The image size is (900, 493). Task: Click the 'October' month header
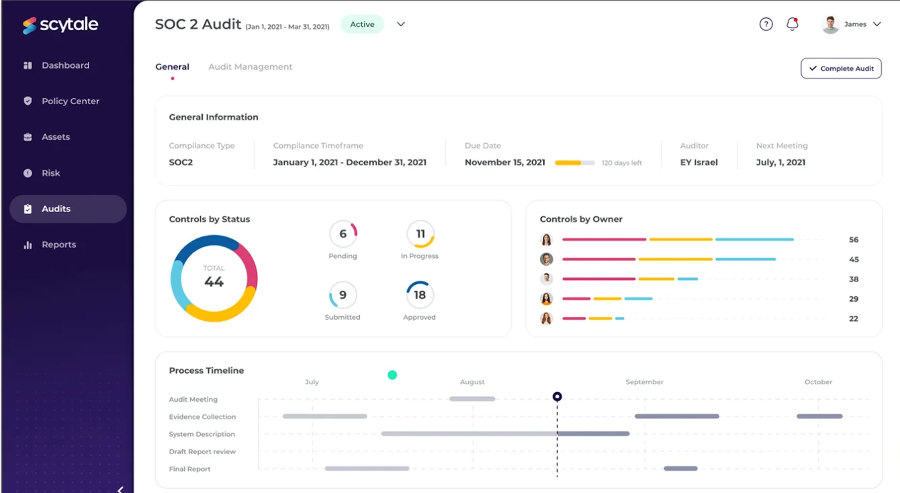tap(818, 382)
